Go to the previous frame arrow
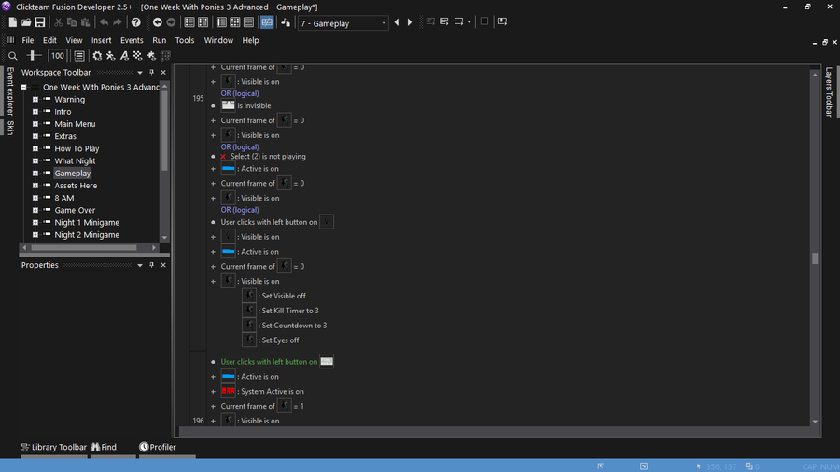840x472 pixels. [x=397, y=22]
